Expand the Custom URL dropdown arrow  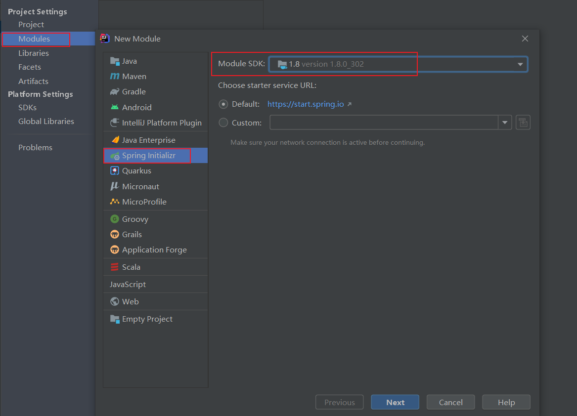tap(505, 123)
